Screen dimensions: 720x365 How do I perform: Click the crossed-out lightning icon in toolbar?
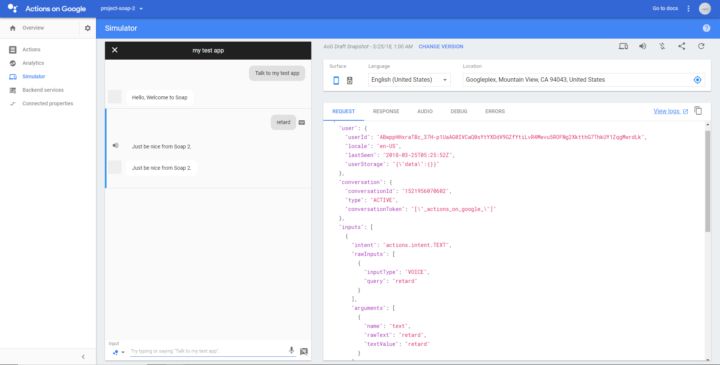662,46
